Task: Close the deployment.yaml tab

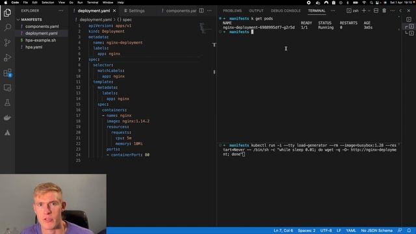Action: (x=114, y=10)
